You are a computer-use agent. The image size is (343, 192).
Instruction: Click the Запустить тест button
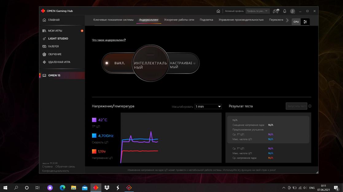[296, 106]
